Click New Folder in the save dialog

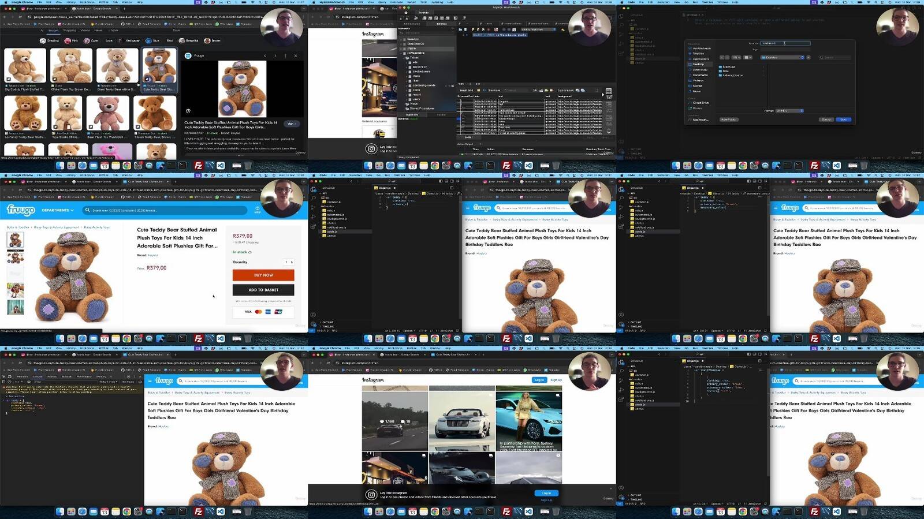point(729,120)
